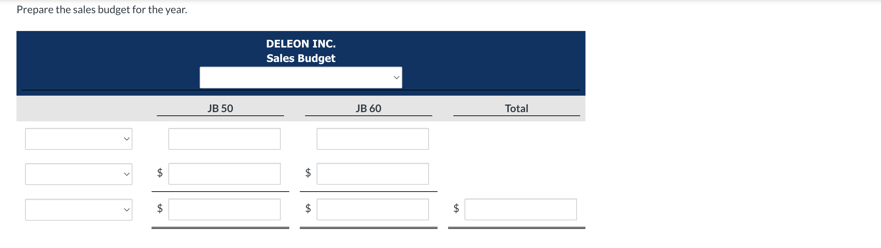Expand the first row label dropdown
This screenshot has width=881, height=248.
coord(79,139)
